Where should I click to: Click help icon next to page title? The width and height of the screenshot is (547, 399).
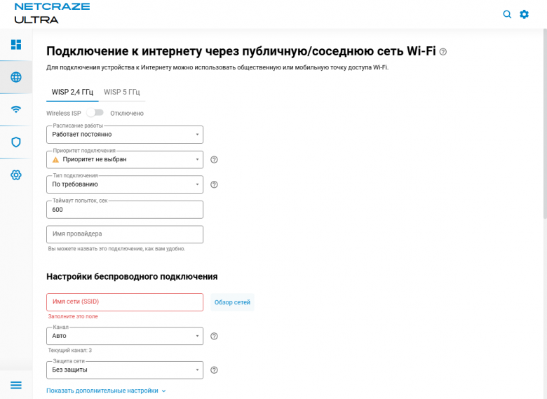click(x=443, y=52)
